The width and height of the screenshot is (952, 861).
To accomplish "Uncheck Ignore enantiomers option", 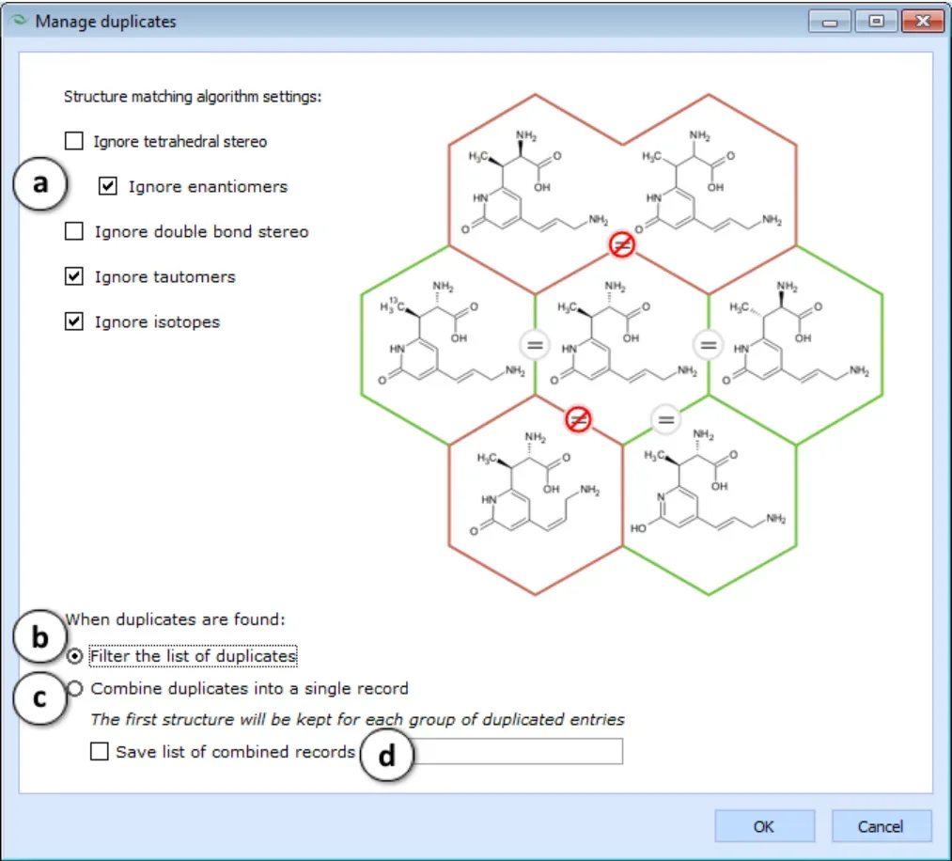I will (108, 186).
